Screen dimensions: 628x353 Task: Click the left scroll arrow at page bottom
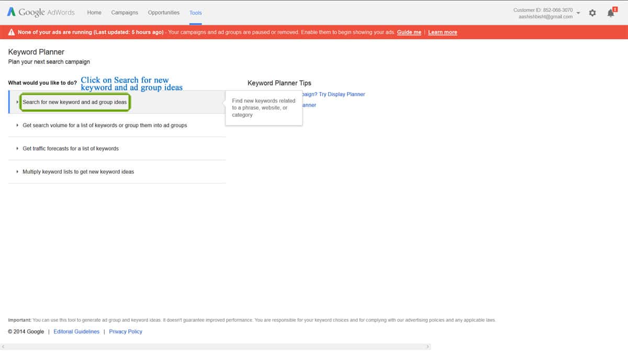tap(4, 346)
